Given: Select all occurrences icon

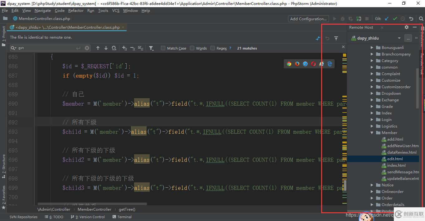Looking at the screenshot, I should point(141,48).
